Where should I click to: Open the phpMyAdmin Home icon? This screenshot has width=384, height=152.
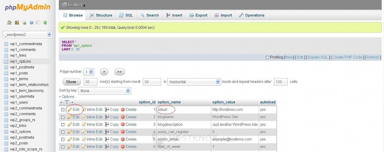[9, 22]
